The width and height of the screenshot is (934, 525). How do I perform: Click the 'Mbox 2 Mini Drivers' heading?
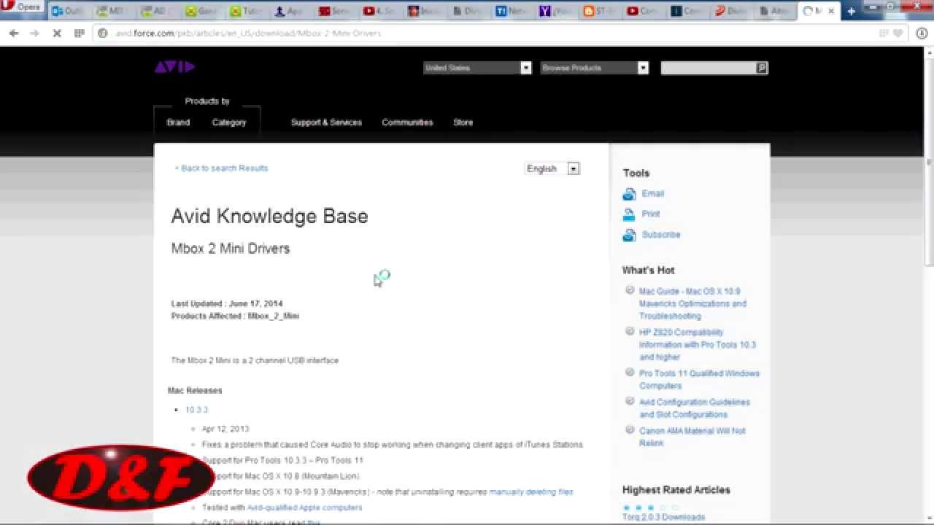[x=231, y=249]
